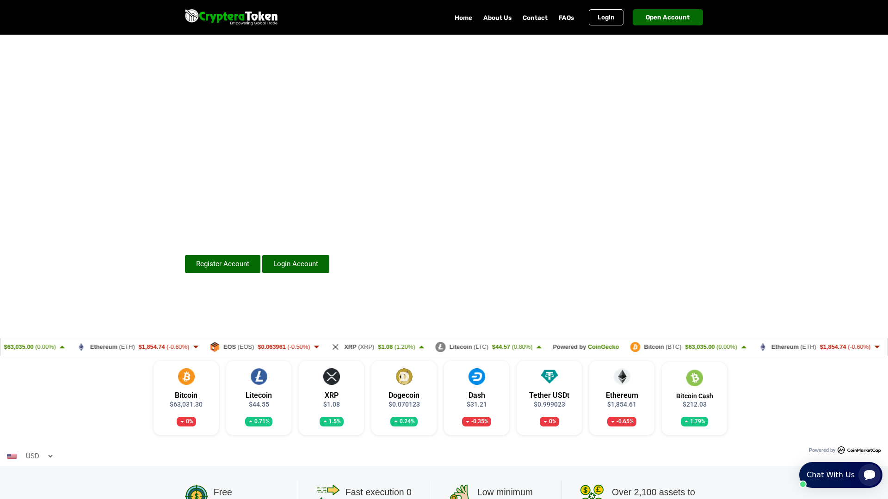Screen dimensions: 888x499
Task: Go to the Home menu item
Action: pyautogui.click(x=463, y=18)
